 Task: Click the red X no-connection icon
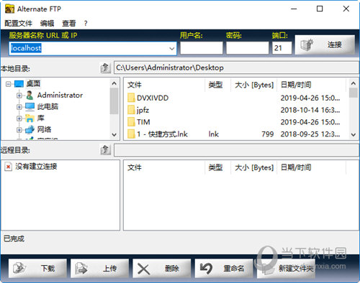[x=8, y=167]
